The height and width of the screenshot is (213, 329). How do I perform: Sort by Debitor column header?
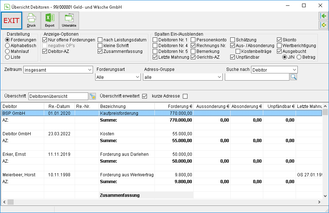tap(23, 106)
